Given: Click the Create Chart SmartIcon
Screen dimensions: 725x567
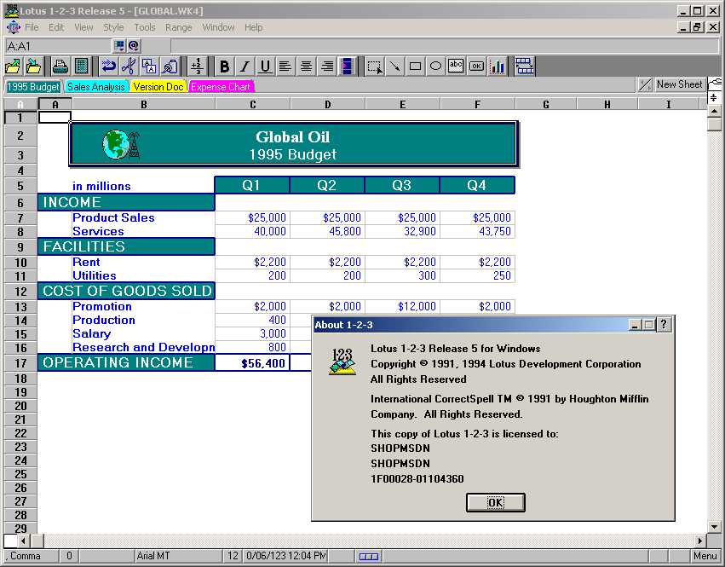Looking at the screenshot, I should point(497,67).
